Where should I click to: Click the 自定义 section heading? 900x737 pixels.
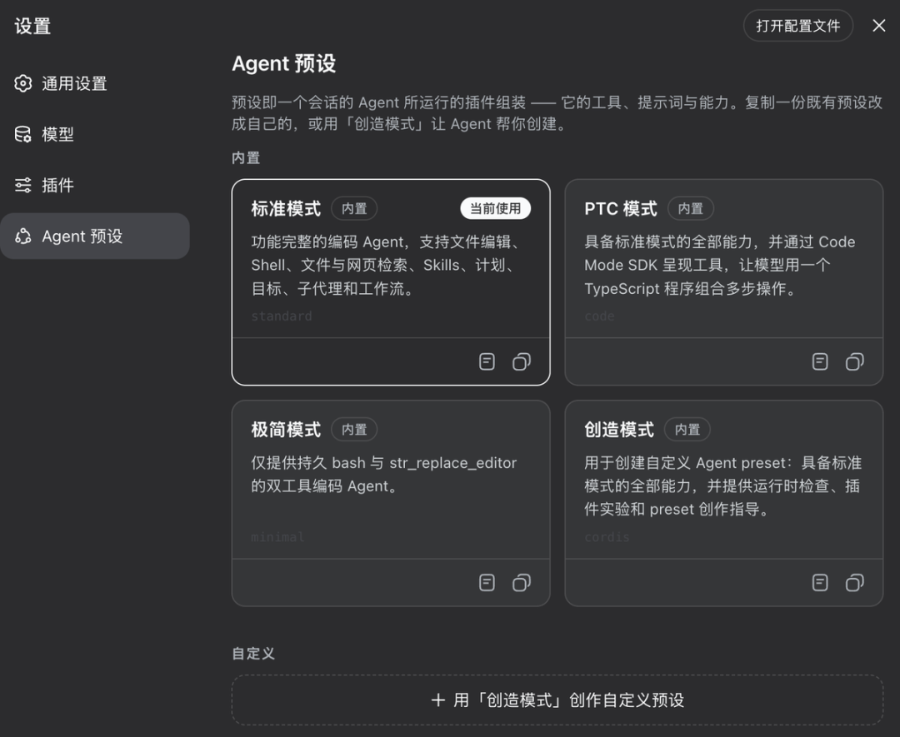click(x=253, y=653)
